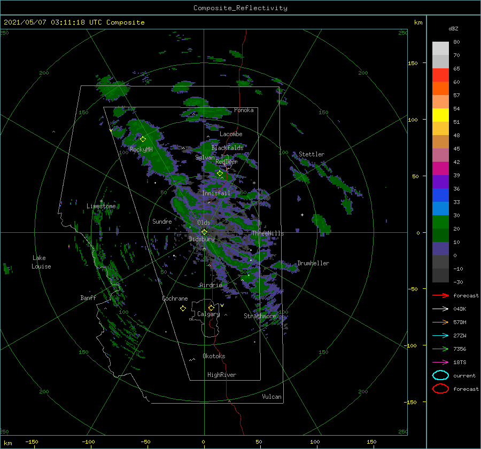Click the Didsbury city label
The width and height of the screenshot is (481, 449).
(201, 239)
